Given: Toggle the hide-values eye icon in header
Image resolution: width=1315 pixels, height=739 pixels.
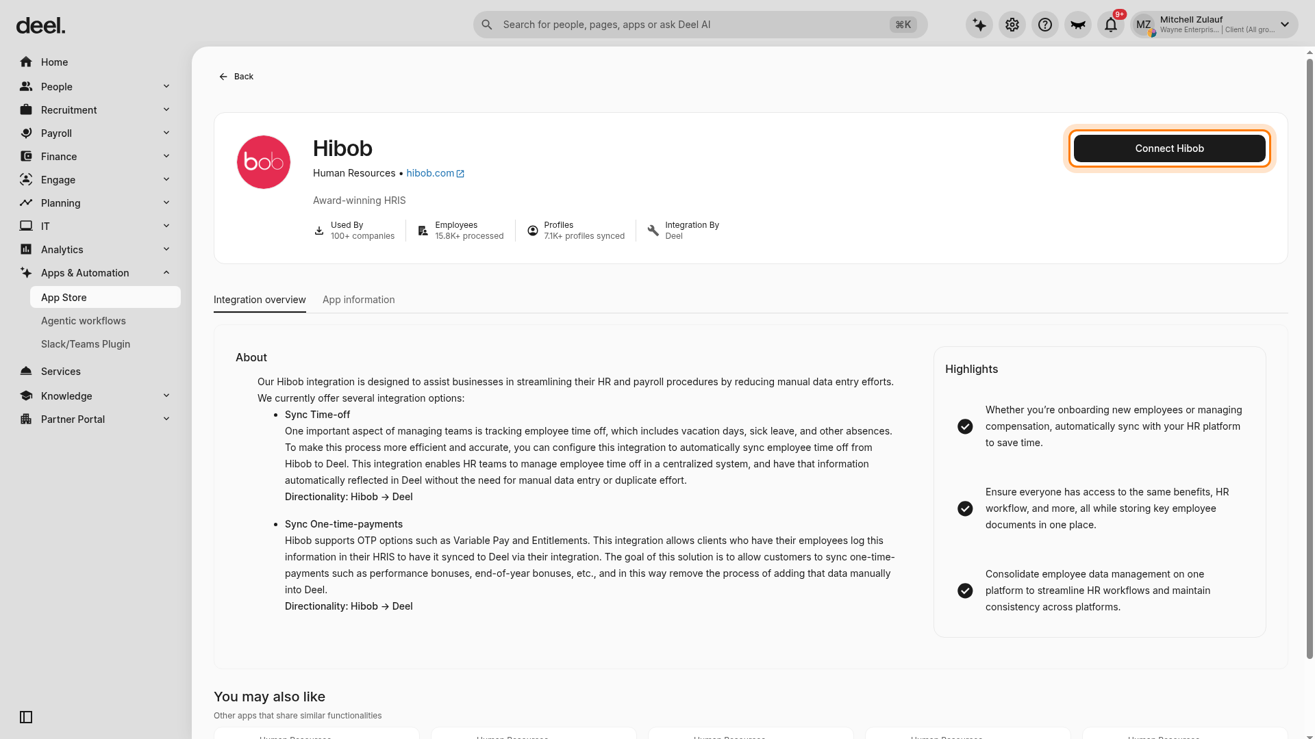Looking at the screenshot, I should (x=1078, y=25).
